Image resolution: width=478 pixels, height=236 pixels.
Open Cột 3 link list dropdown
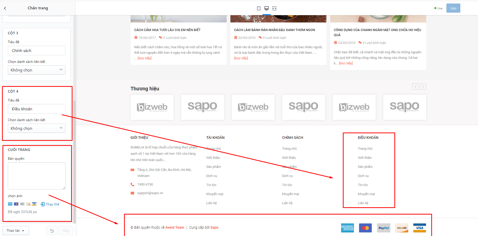37,70
